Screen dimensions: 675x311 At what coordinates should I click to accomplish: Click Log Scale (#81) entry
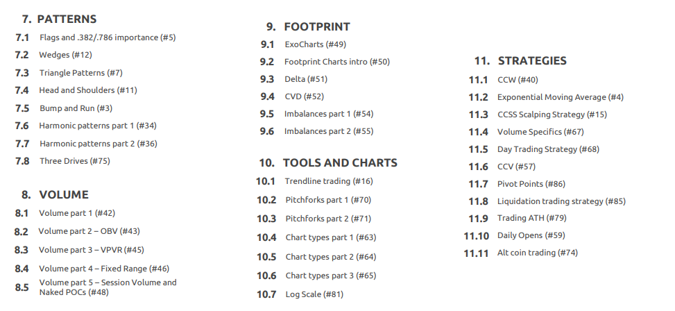314,294
